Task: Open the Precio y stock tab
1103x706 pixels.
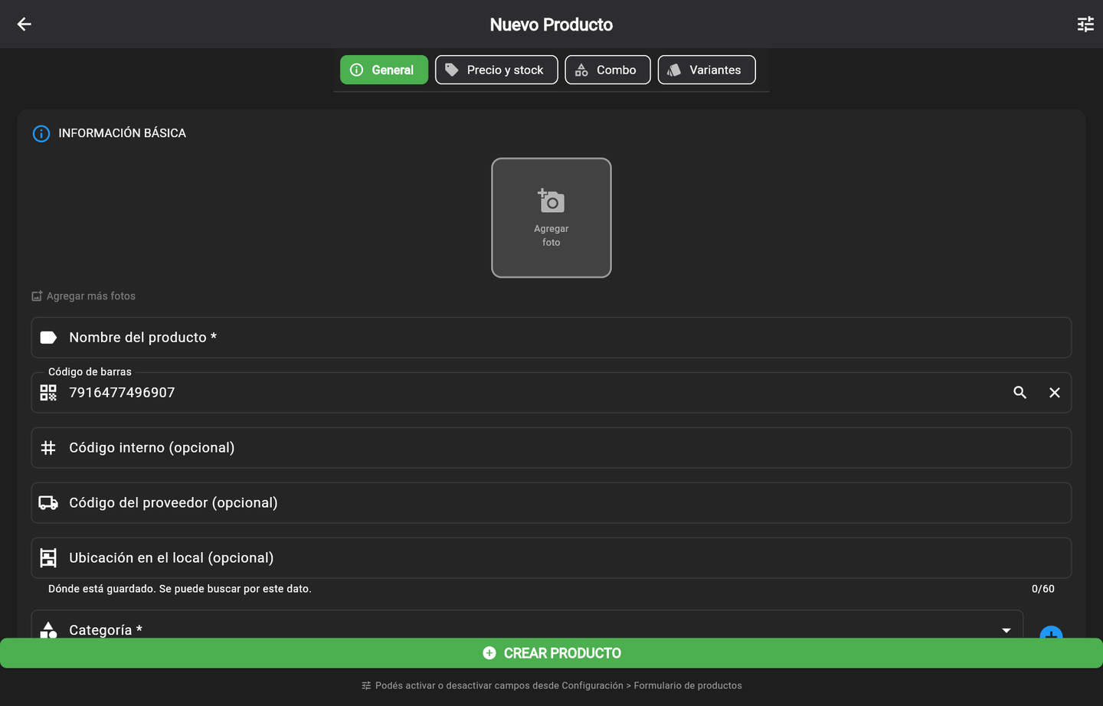Action: (496, 70)
